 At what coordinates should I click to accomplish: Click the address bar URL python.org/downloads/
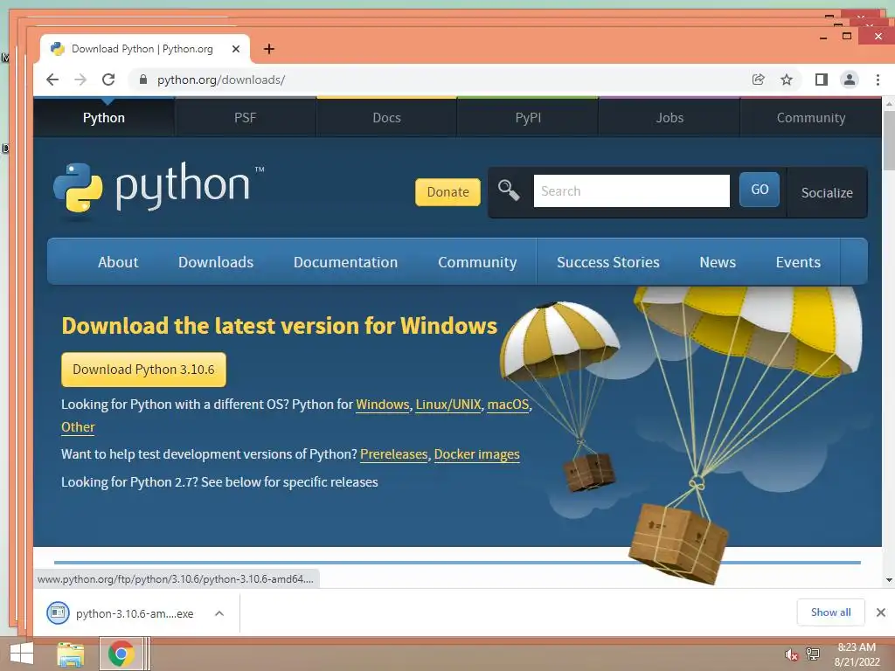[221, 80]
